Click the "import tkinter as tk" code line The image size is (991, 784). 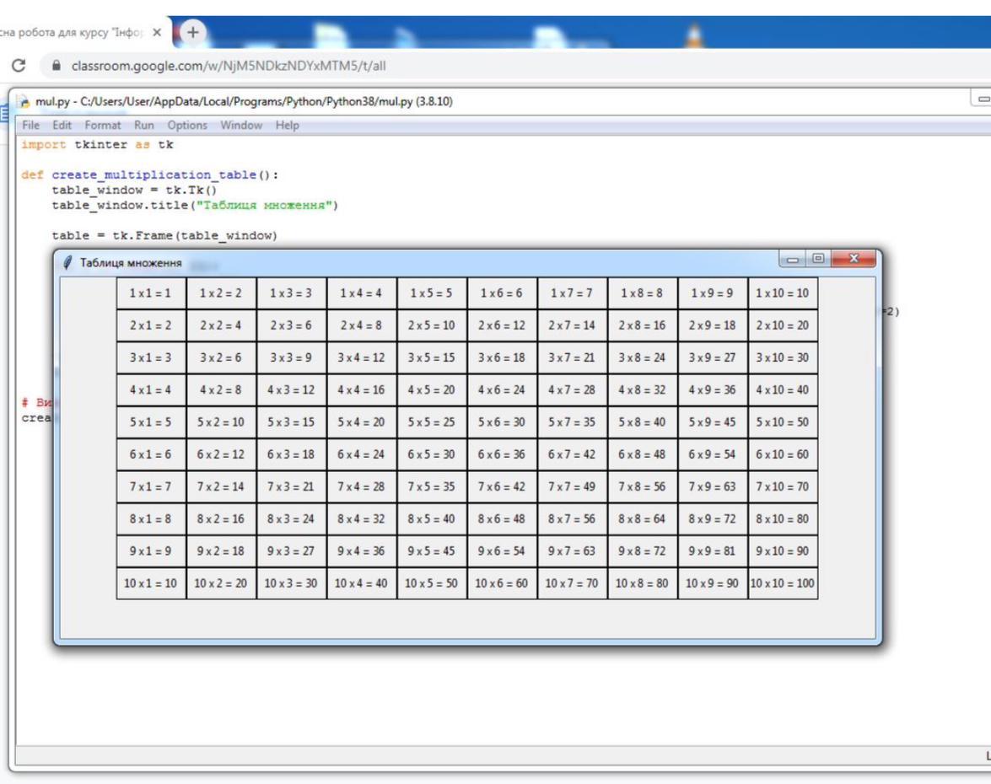pos(97,145)
